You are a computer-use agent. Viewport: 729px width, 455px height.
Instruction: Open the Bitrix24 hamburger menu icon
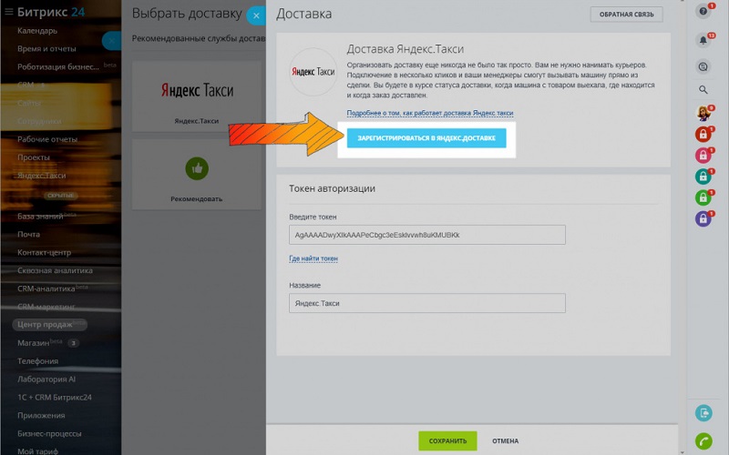tap(9, 12)
